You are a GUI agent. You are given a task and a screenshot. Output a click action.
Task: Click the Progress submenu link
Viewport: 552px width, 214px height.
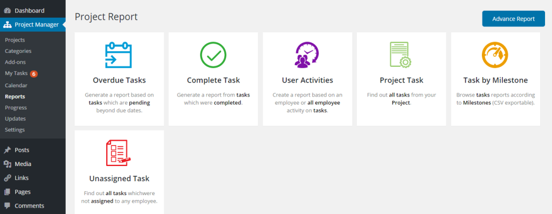(16, 107)
